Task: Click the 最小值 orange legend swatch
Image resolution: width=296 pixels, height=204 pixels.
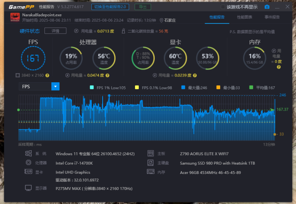Action: pos(218,87)
